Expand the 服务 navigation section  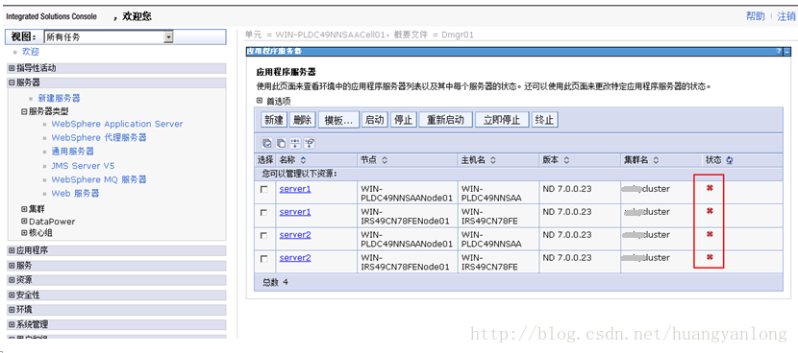[12, 265]
